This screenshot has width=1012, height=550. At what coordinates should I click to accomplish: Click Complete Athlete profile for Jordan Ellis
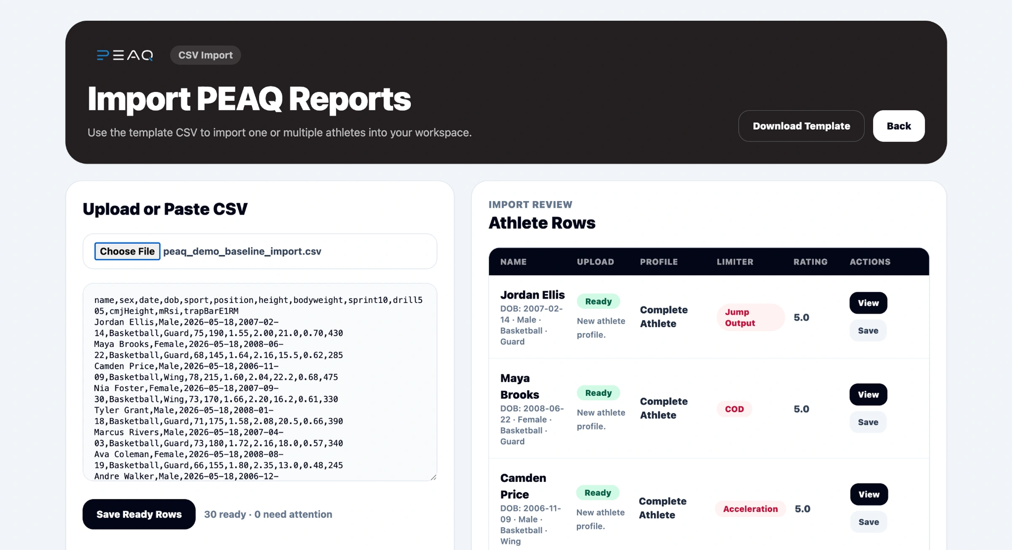coord(664,317)
